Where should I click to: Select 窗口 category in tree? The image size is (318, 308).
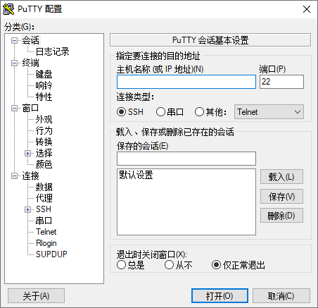30,108
